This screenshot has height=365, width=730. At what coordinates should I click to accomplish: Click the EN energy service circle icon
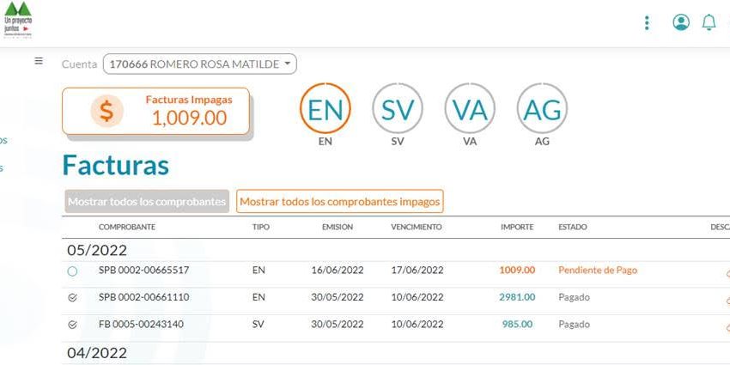[x=325, y=110]
